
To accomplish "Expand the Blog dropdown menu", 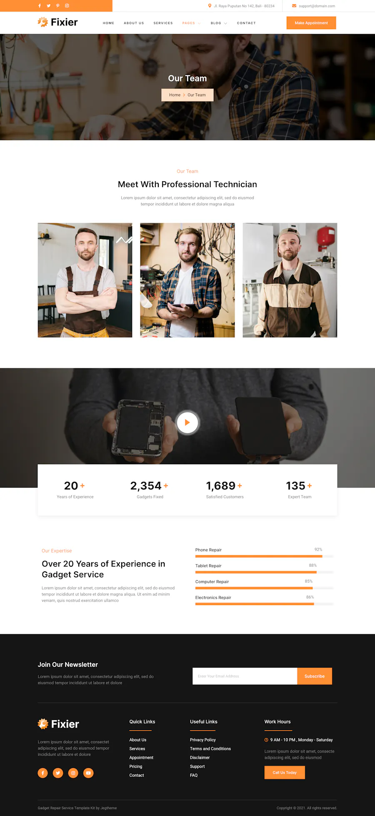I will coord(219,23).
